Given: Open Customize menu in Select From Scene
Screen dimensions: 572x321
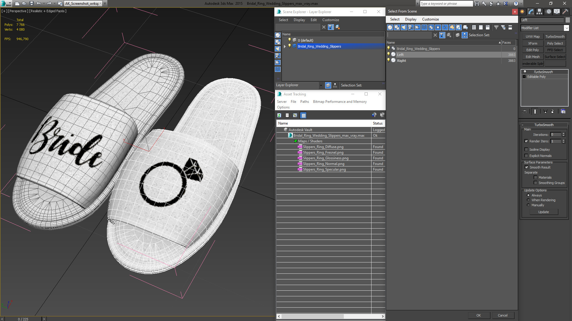Looking at the screenshot, I should 430,19.
